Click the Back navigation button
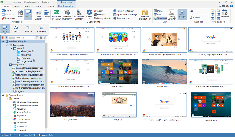Viewport: 235px width, 137px height. 6,11
